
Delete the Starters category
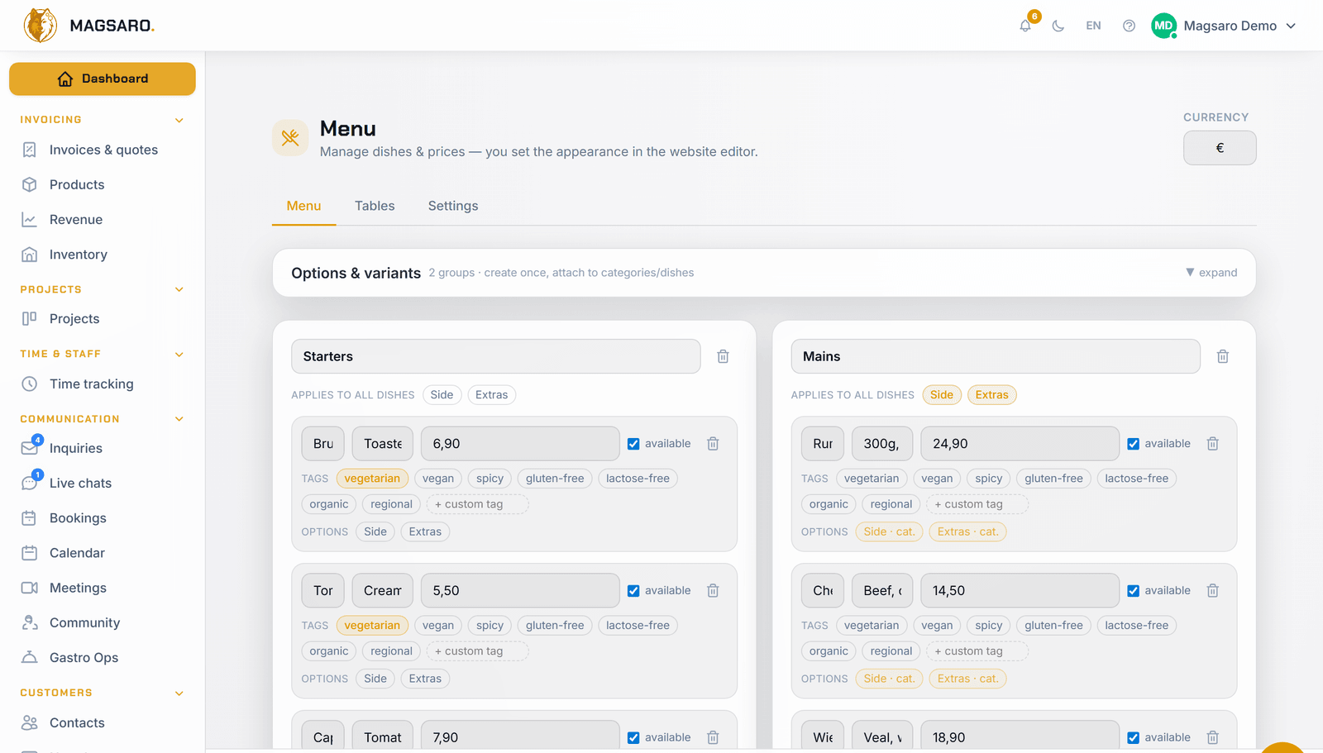click(723, 356)
